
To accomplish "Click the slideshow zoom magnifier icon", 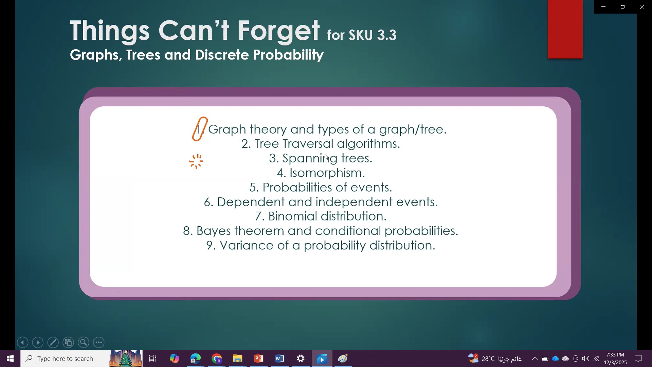I will click(x=84, y=343).
